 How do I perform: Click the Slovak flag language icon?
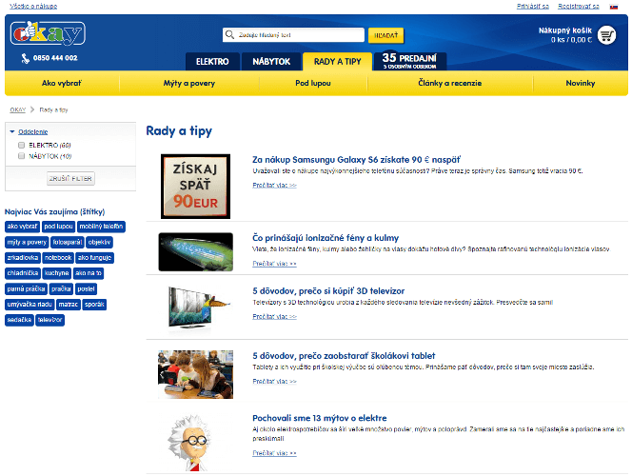614,6
